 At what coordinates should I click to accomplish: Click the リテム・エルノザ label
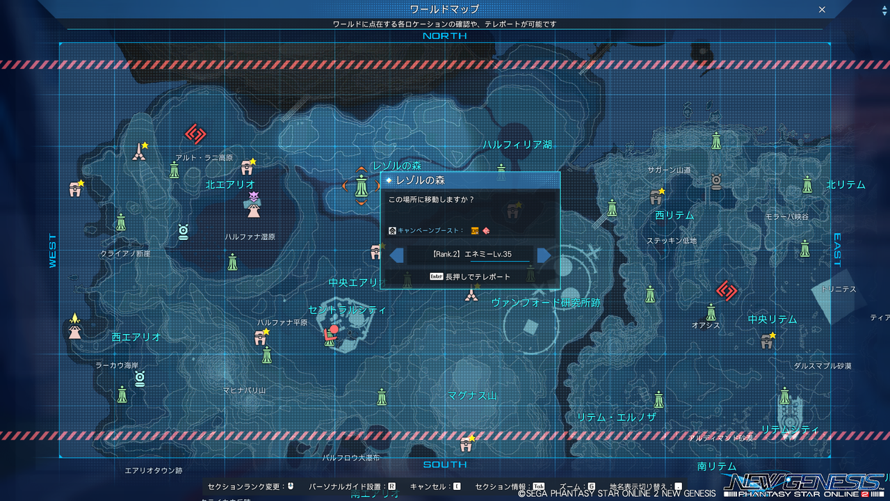point(617,417)
